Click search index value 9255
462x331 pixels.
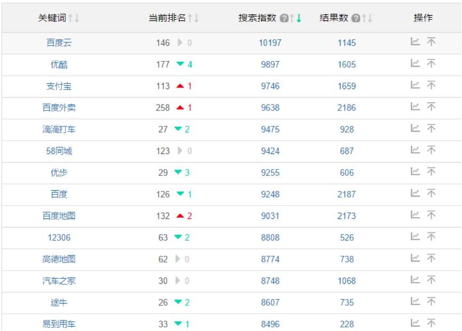tap(270, 172)
